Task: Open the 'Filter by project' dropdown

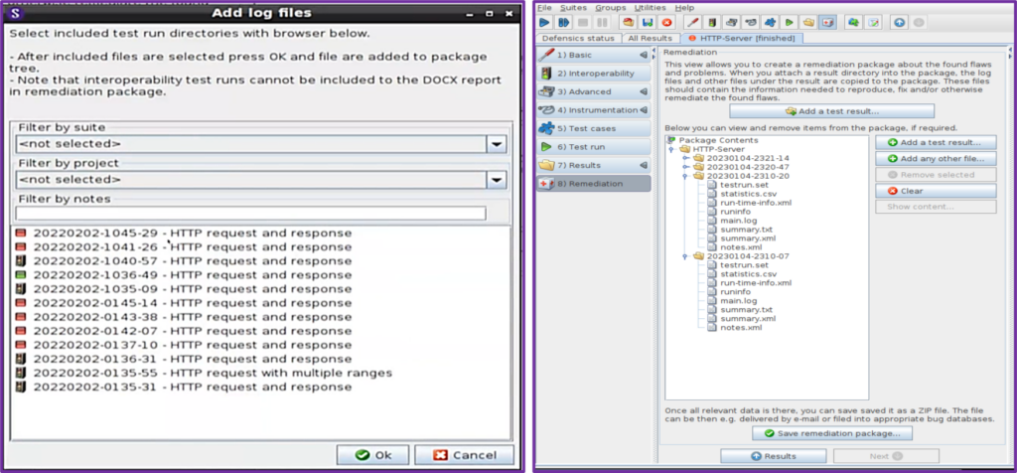Action: 497,180
